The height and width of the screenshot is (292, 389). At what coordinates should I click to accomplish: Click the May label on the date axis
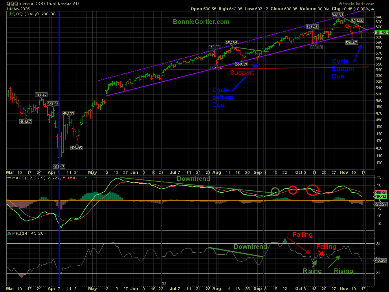click(x=93, y=172)
